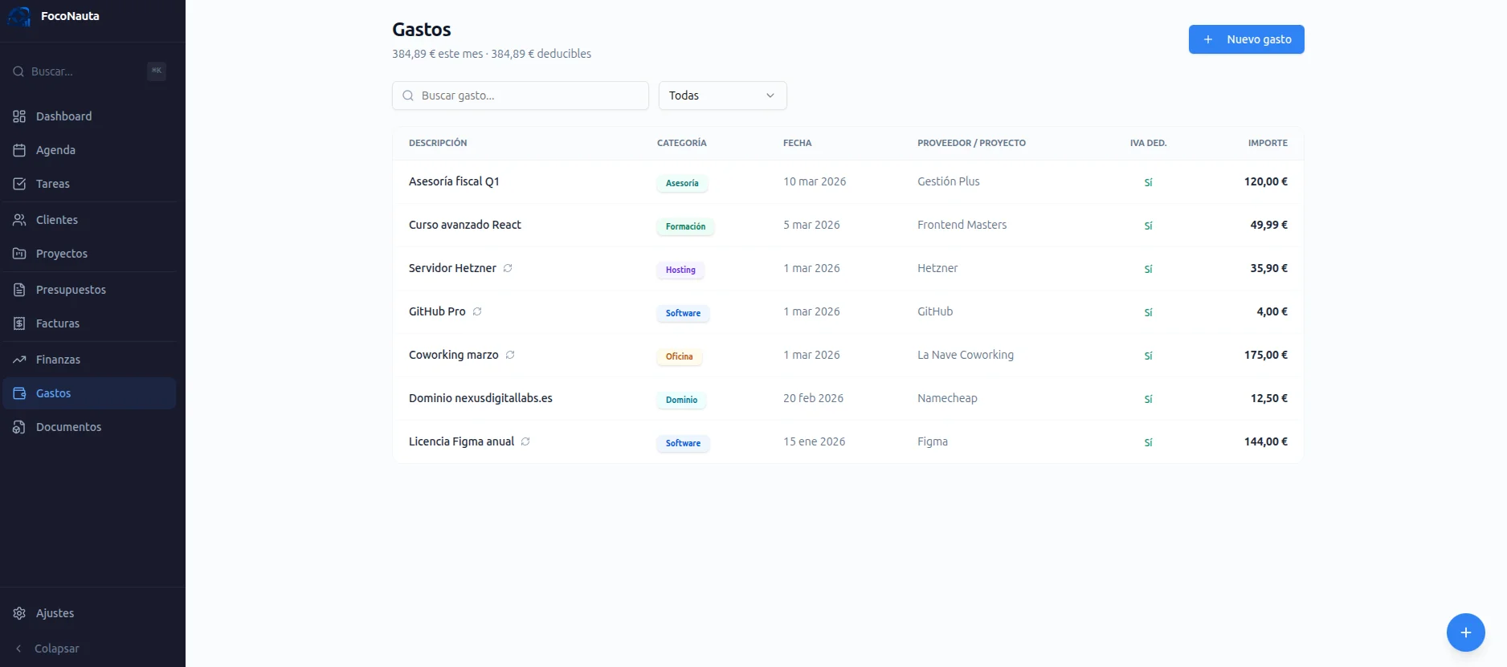Click the FocoNauta logo icon
The width and height of the screenshot is (1507, 667).
(x=18, y=16)
